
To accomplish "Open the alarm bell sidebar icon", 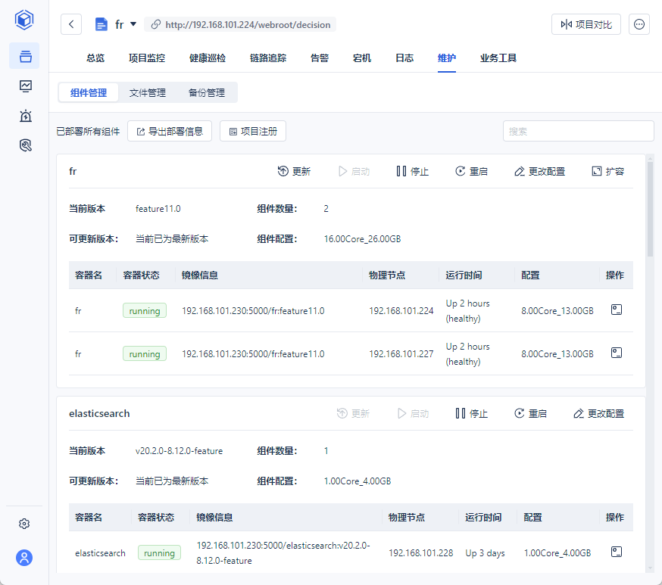I will coord(25,116).
